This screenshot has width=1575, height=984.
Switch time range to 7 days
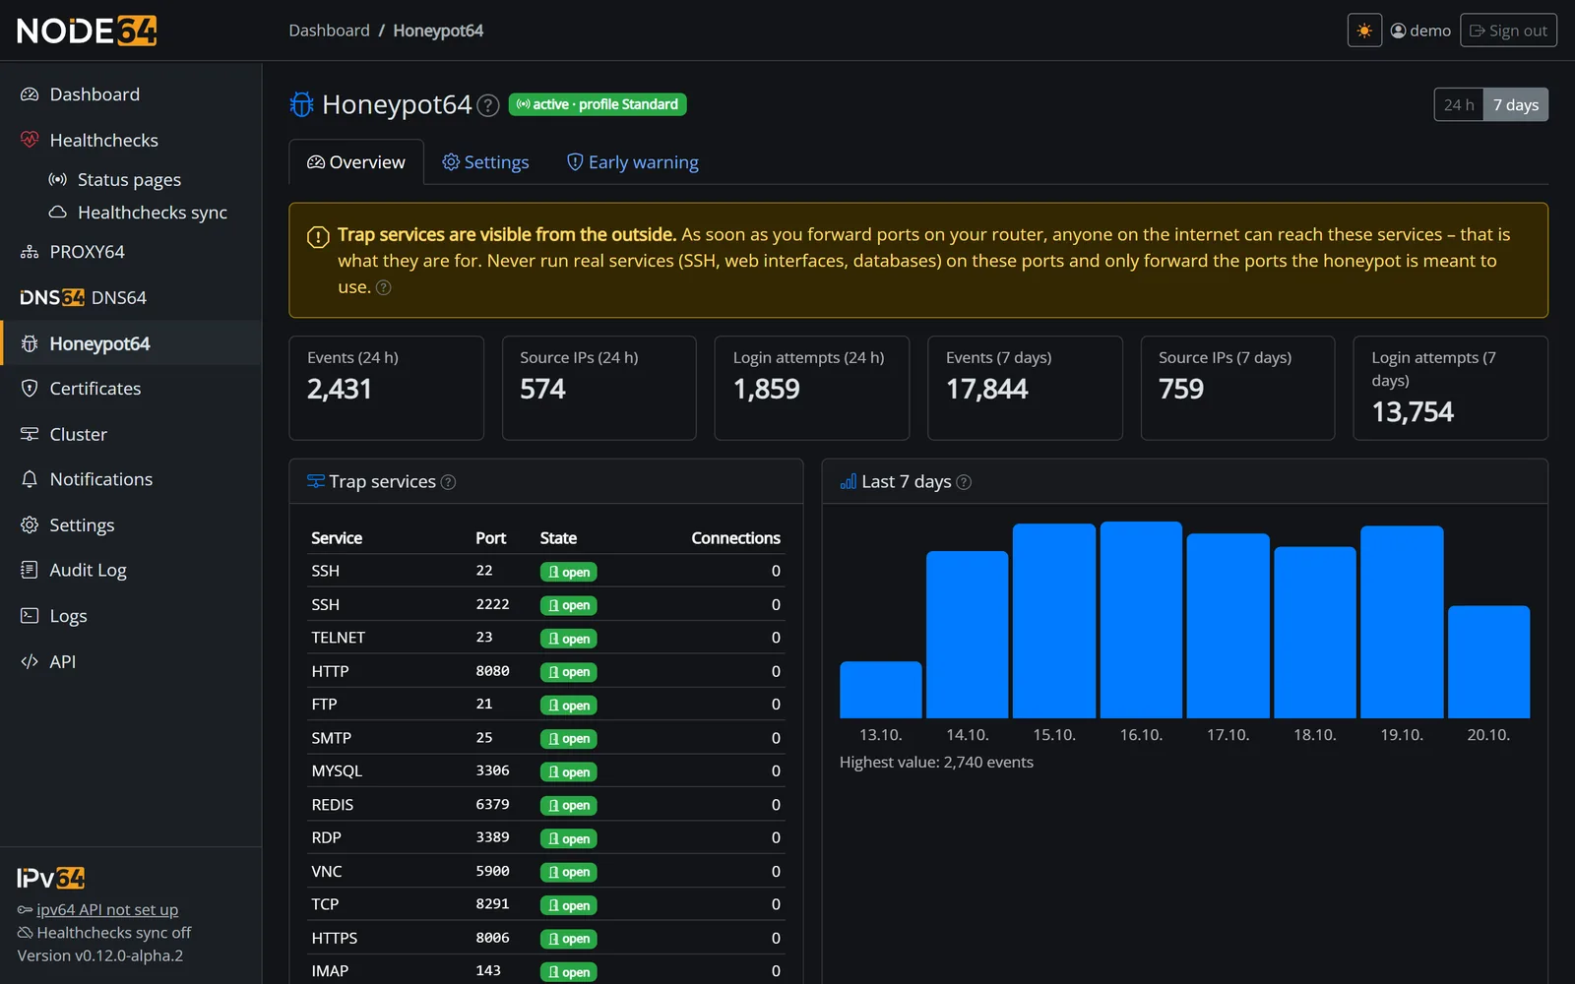pos(1516,105)
